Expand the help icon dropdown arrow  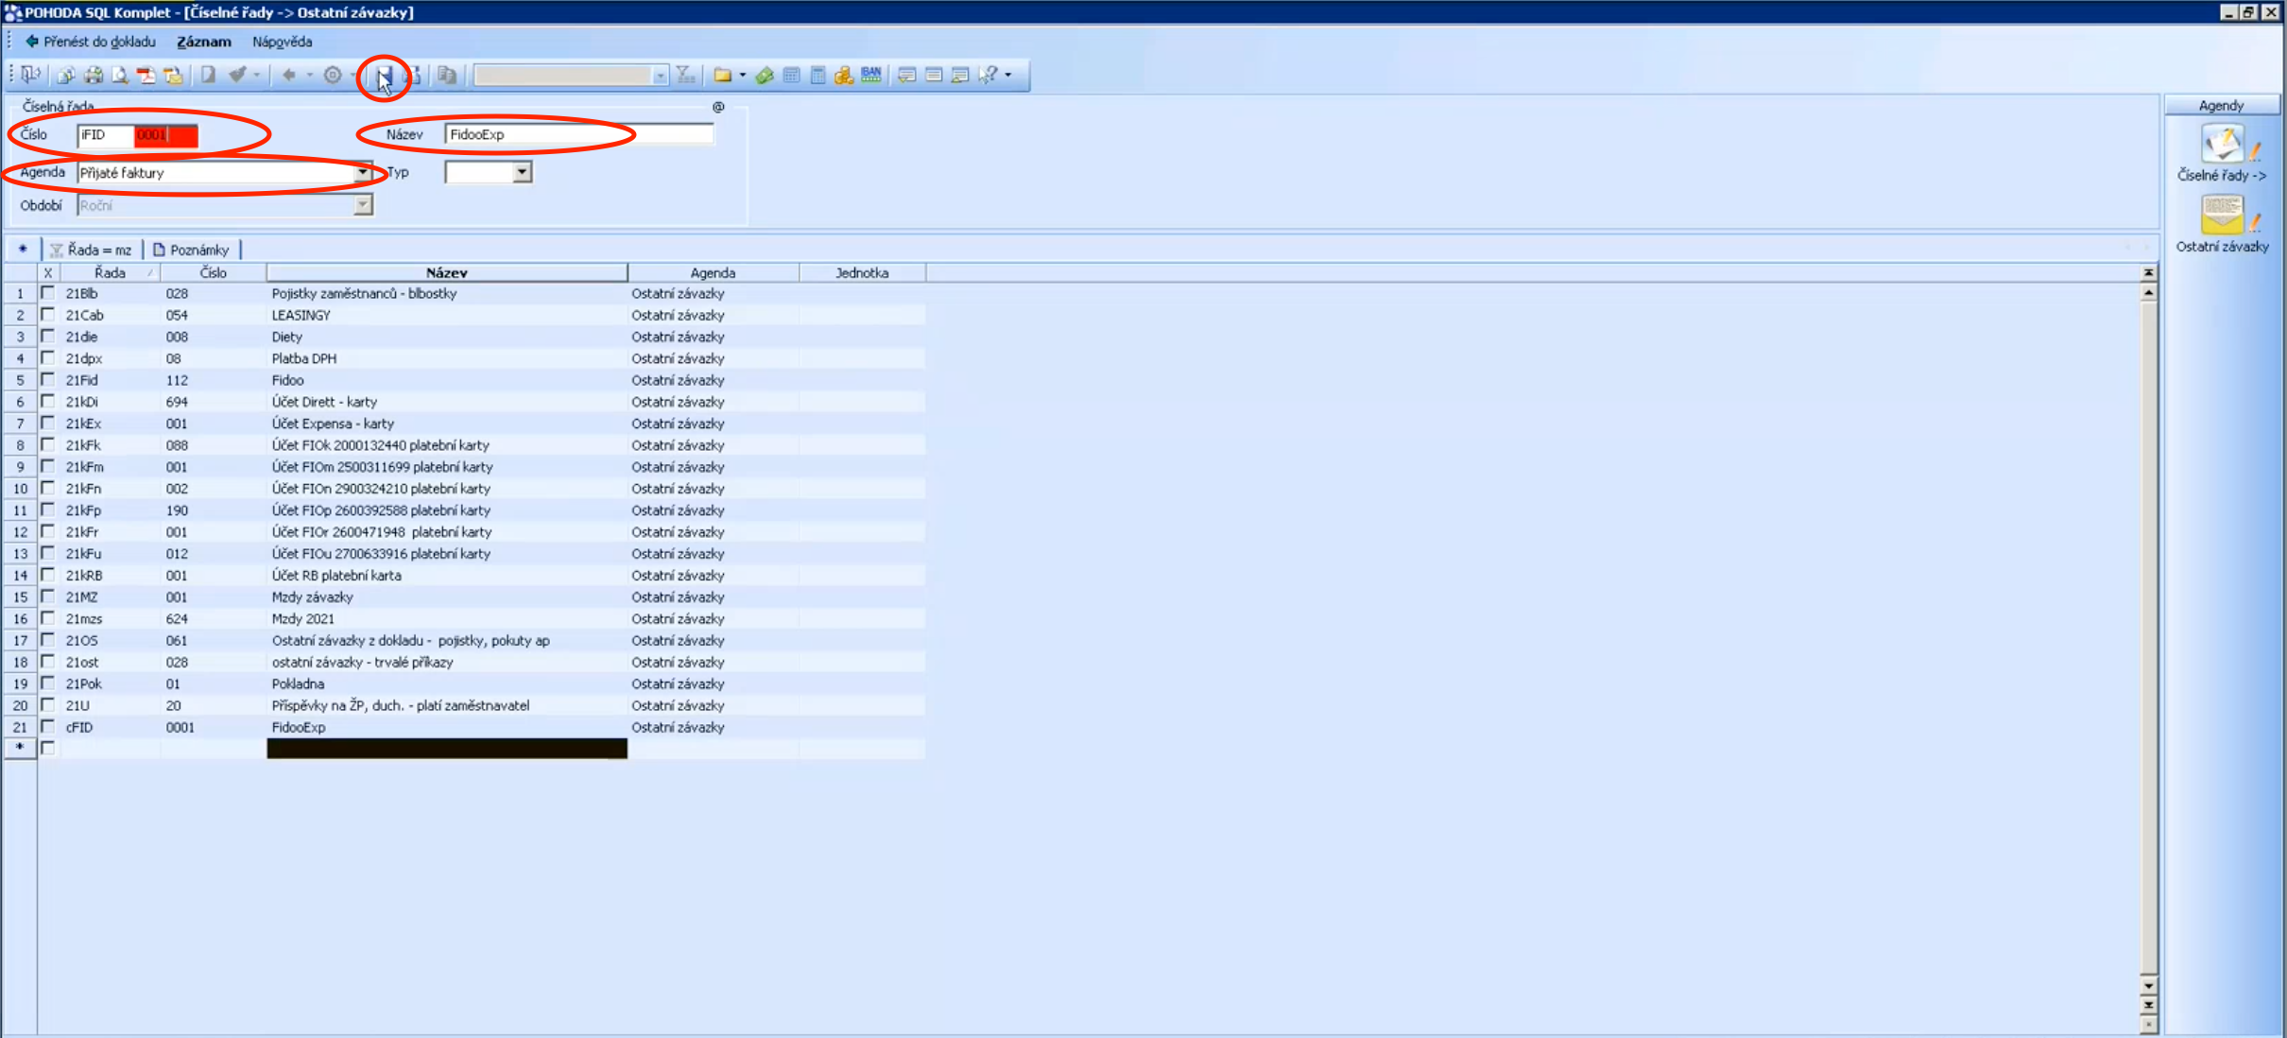coord(1008,75)
